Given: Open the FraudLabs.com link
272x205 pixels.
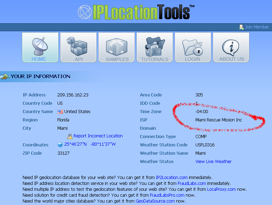Looking at the screenshot, I should 192,183.
